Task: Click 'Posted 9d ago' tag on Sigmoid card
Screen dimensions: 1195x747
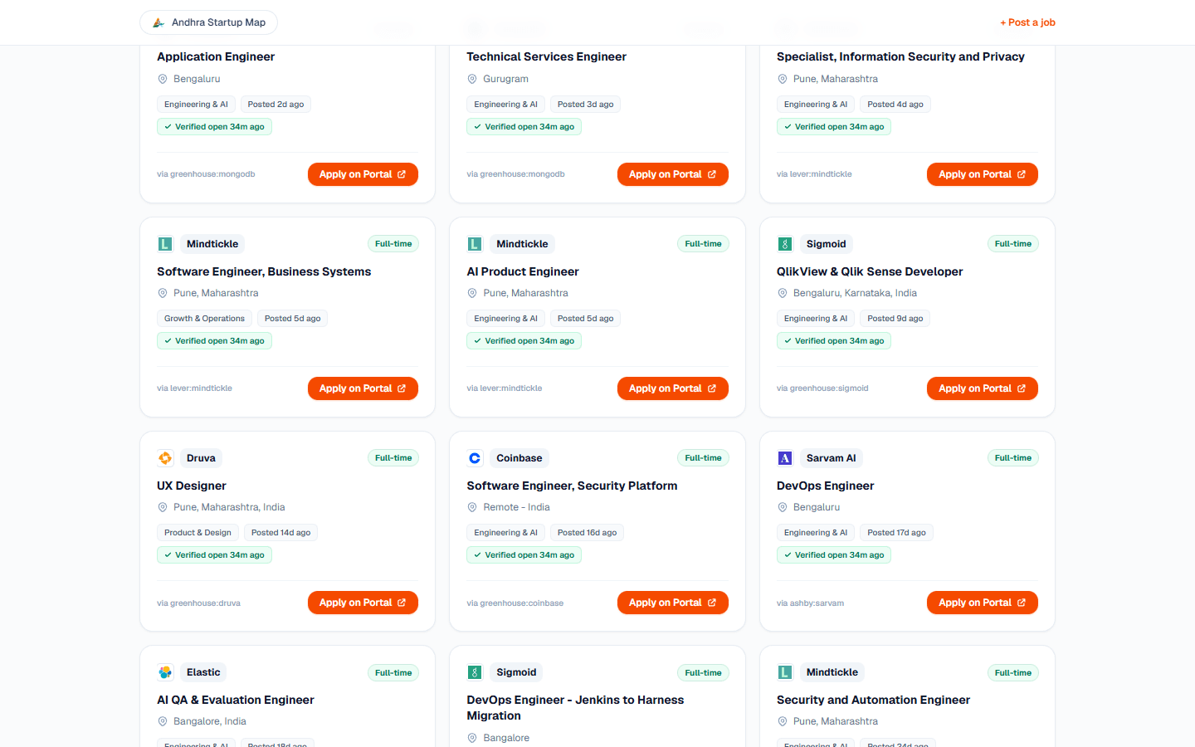Action: (895, 319)
